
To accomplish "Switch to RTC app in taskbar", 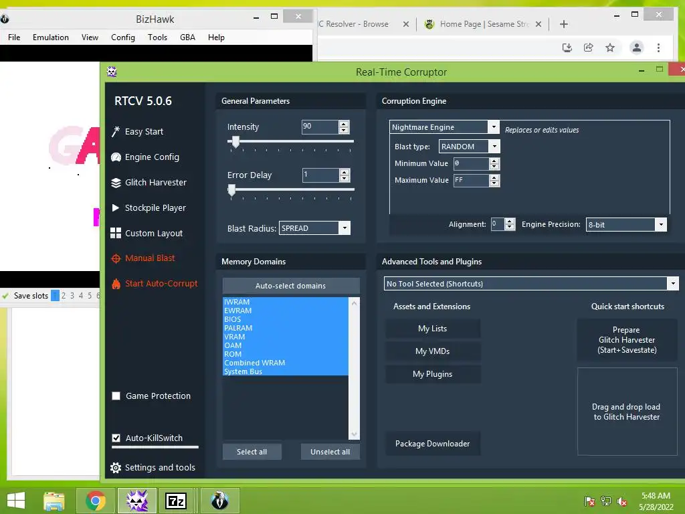I will coord(137,501).
